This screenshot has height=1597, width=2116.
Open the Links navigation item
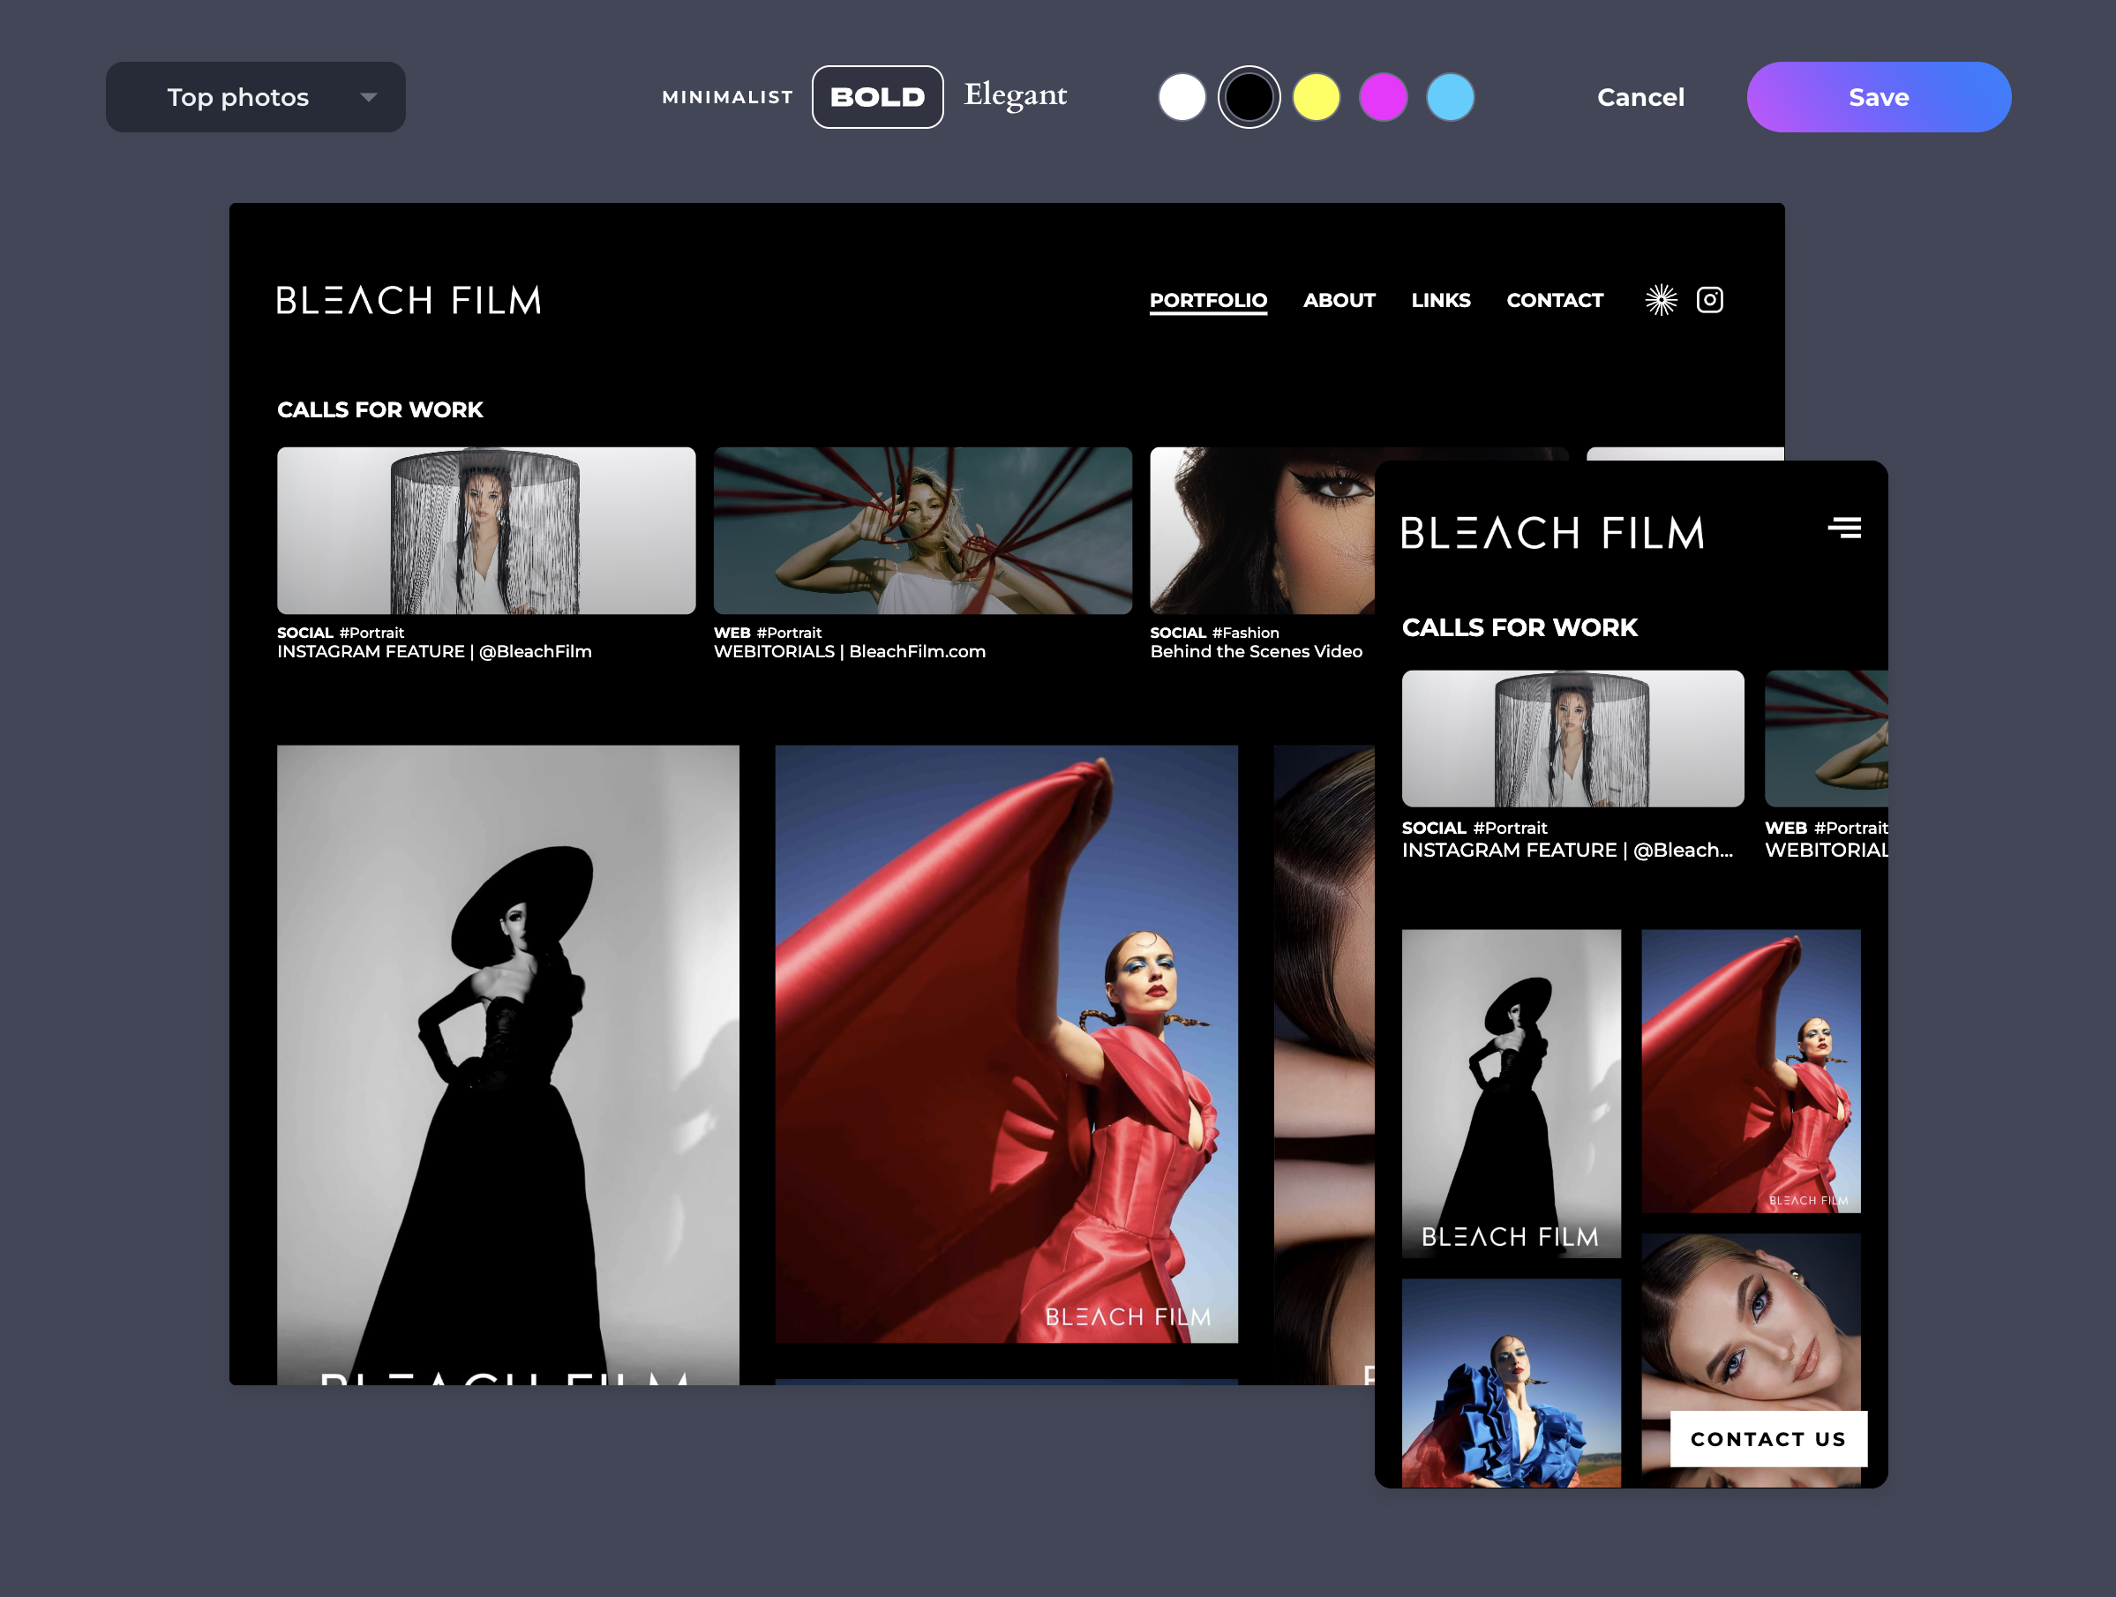point(1440,300)
